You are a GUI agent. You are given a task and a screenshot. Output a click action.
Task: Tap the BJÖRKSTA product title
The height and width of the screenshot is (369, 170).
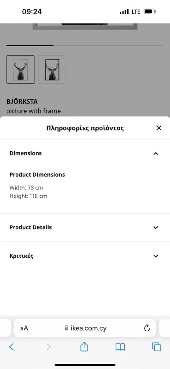click(x=22, y=101)
